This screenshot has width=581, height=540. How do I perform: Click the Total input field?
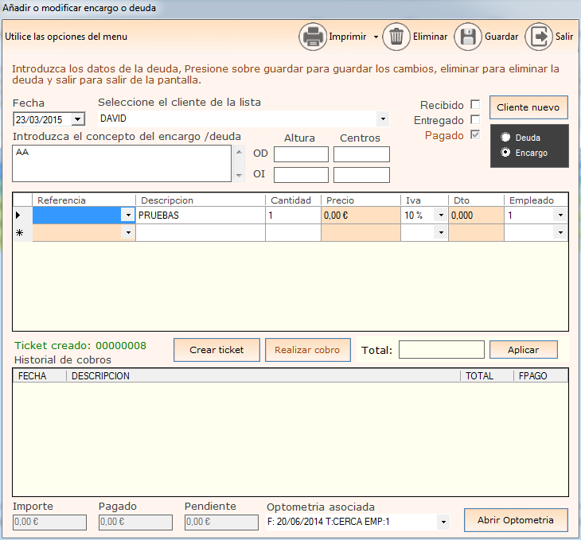click(x=441, y=350)
